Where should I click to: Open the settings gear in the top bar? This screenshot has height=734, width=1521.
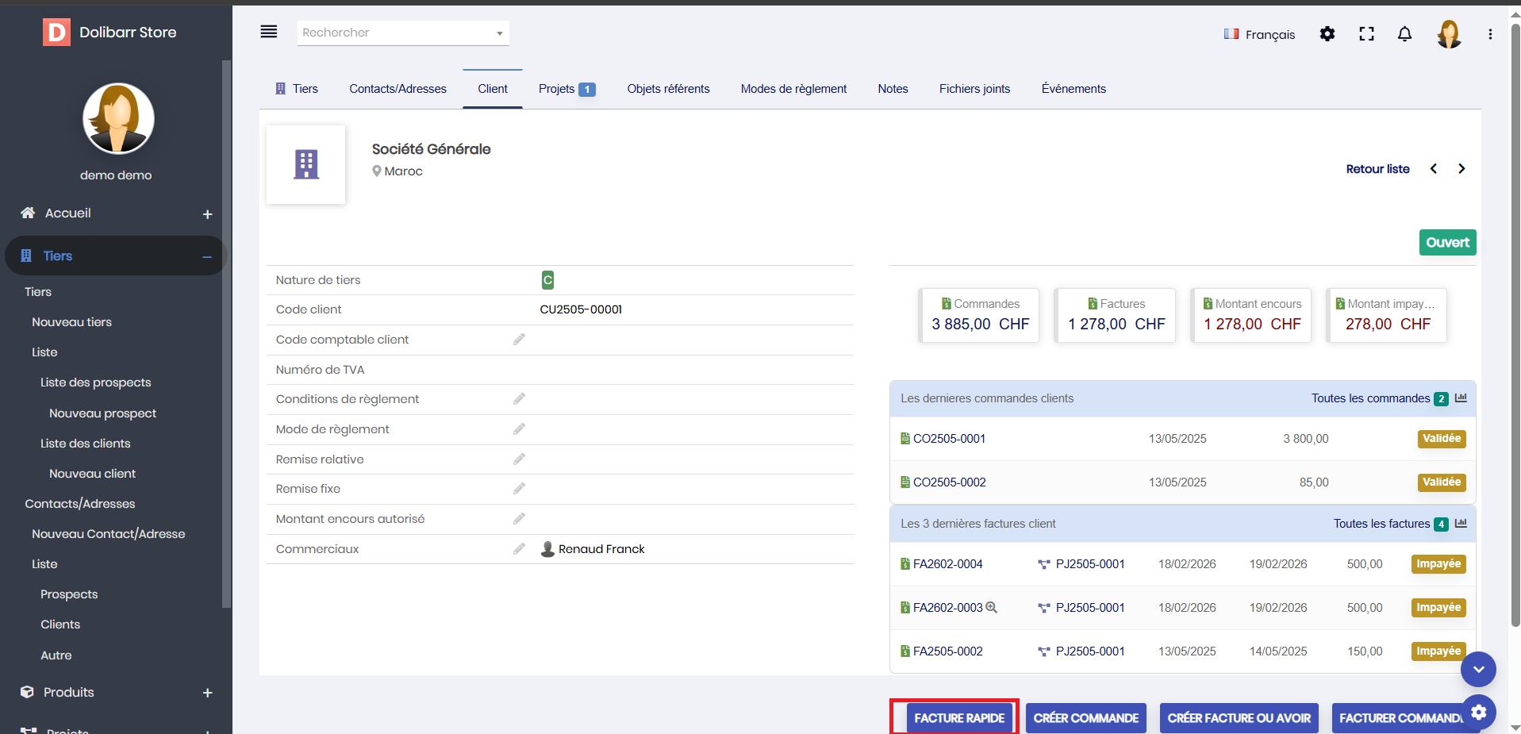coord(1327,34)
